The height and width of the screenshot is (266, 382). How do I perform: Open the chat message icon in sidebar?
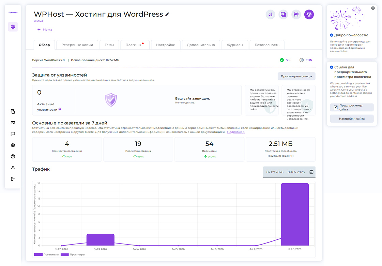(x=13, y=134)
